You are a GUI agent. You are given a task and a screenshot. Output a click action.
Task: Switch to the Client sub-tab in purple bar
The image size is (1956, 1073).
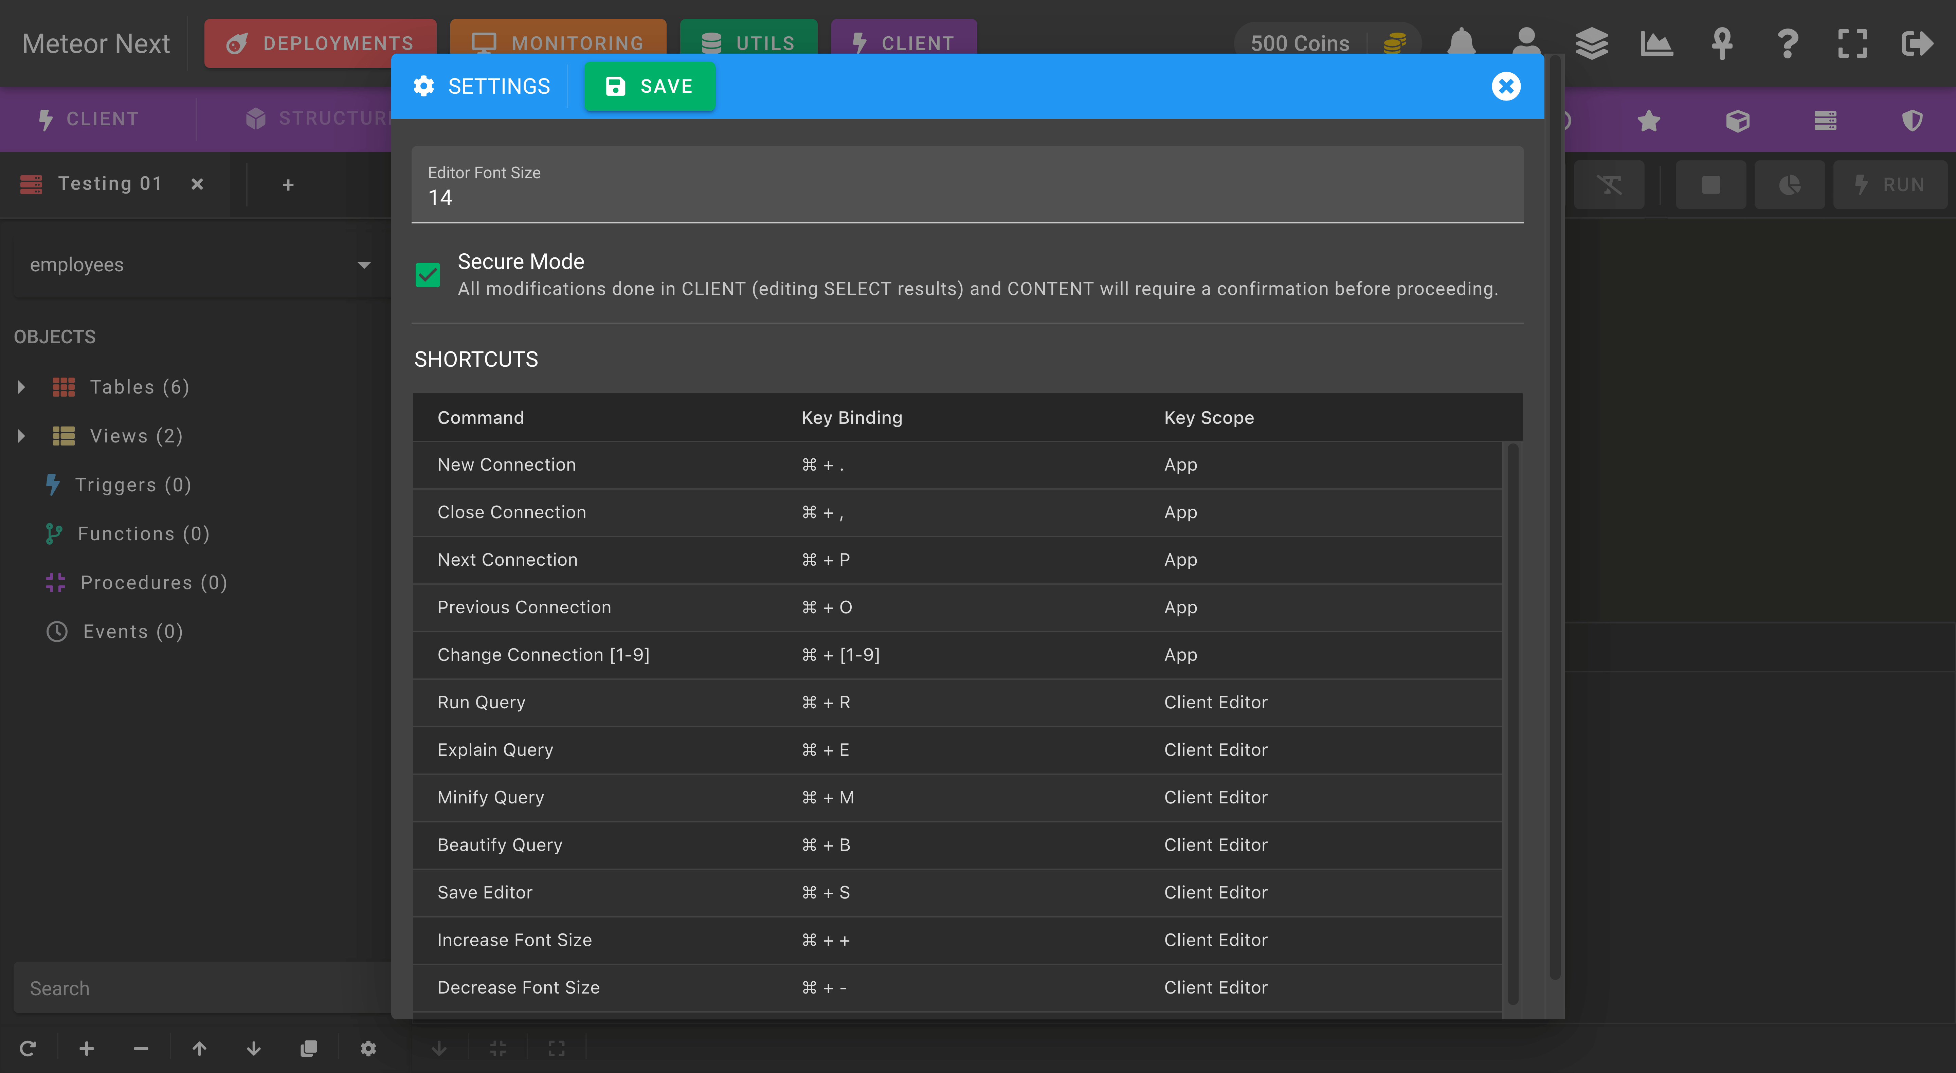click(90, 119)
